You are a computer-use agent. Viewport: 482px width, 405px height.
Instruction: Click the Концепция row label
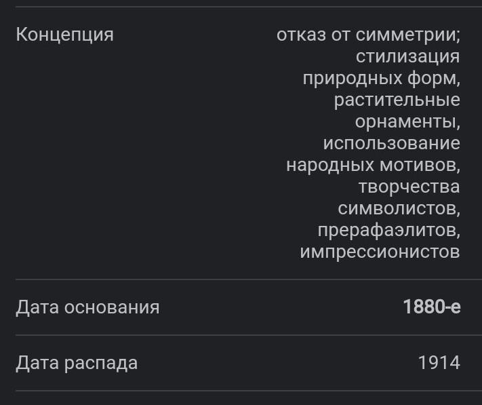(x=64, y=34)
